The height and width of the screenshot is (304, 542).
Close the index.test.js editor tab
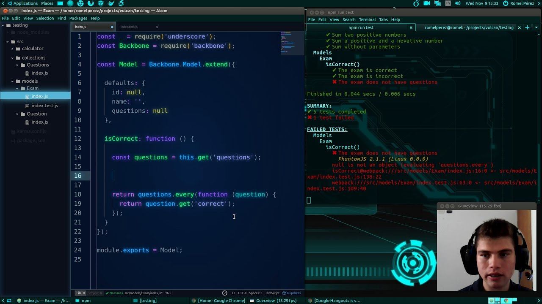(x=157, y=27)
